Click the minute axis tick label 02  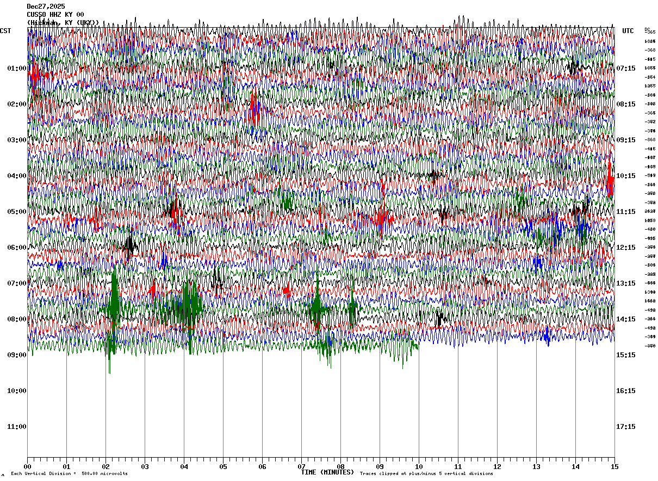point(105,466)
